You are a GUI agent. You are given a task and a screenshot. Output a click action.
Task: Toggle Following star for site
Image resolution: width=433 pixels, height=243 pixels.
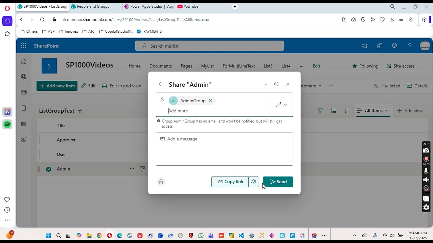coord(365,66)
